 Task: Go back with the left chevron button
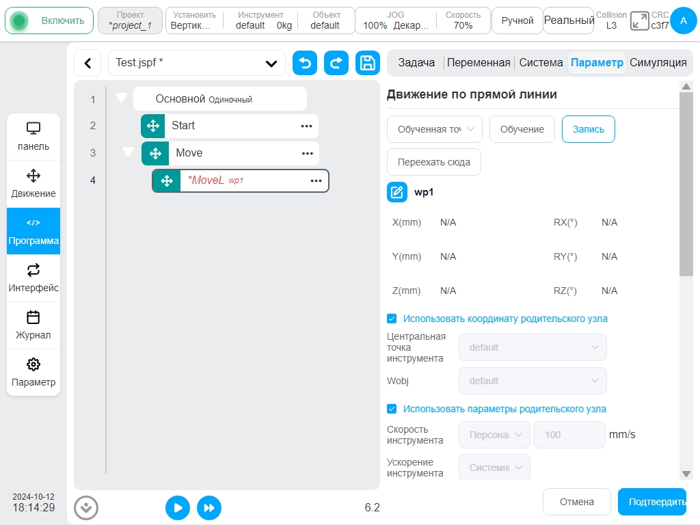(x=88, y=64)
